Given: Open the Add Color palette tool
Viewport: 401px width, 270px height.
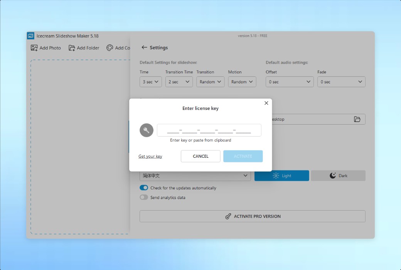Looking at the screenshot, I should 109,47.
